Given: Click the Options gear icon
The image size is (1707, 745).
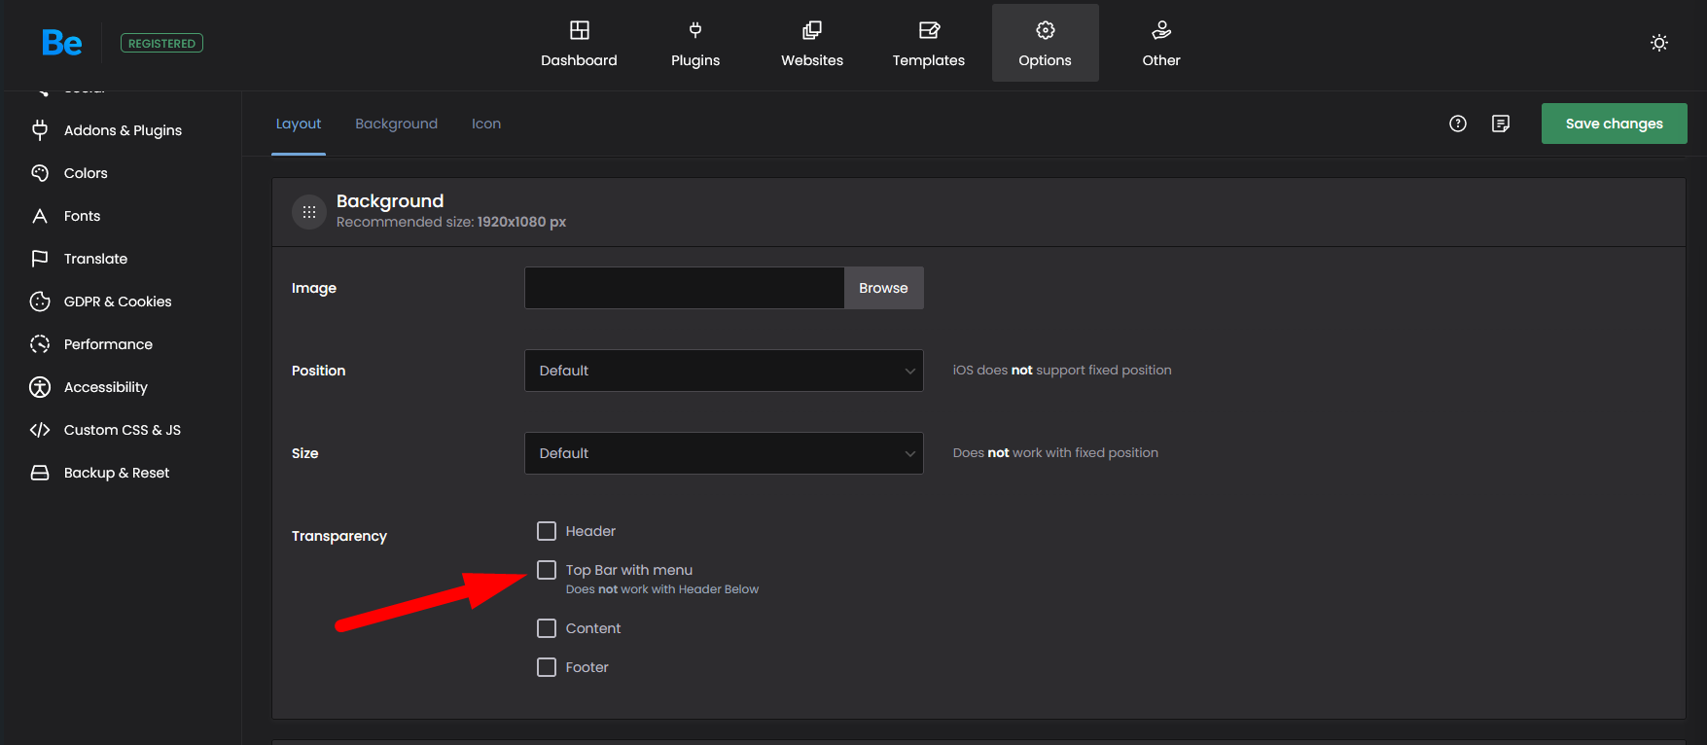Looking at the screenshot, I should coord(1046,30).
